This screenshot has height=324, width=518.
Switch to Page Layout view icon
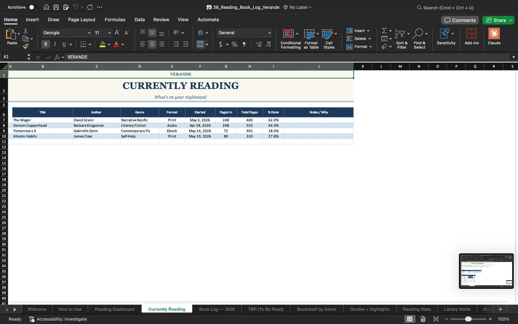pos(423,319)
